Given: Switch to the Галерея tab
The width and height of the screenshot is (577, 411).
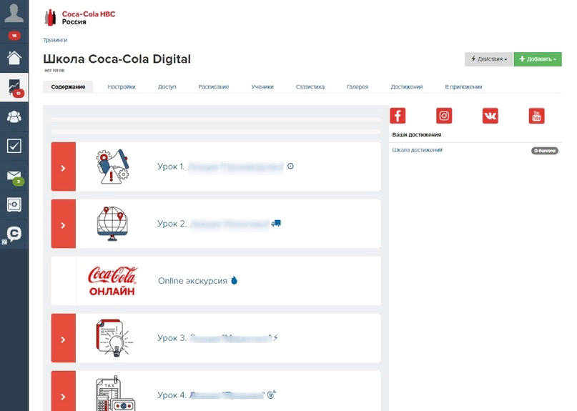Looking at the screenshot, I should pyautogui.click(x=357, y=86).
